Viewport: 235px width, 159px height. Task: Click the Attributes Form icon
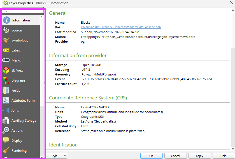point(6,100)
